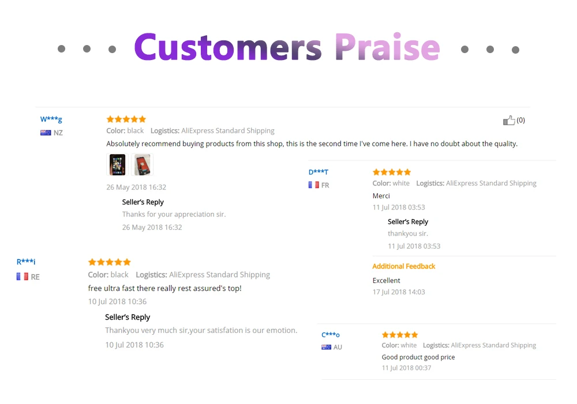Click the Customers Praise title
Image resolution: width=577 pixels, height=404 pixels.
pos(287,47)
